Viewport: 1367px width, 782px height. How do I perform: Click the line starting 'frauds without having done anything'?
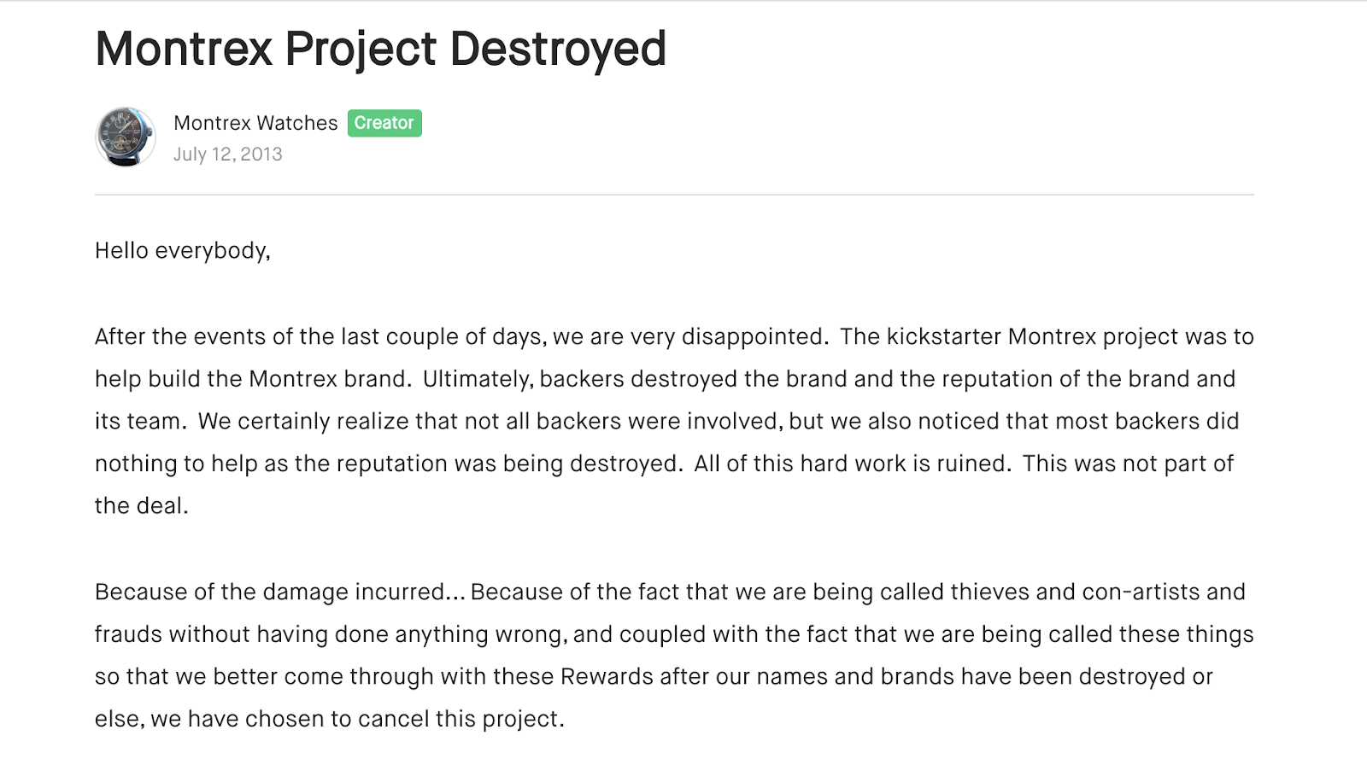pyautogui.click(x=674, y=634)
